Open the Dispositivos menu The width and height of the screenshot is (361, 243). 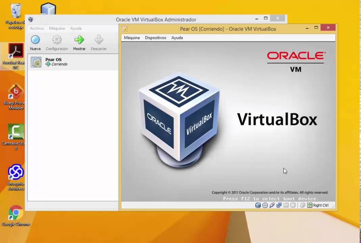[x=155, y=38]
